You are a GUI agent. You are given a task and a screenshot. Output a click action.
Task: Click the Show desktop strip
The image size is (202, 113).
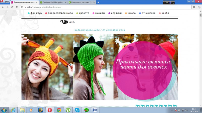point(201,110)
